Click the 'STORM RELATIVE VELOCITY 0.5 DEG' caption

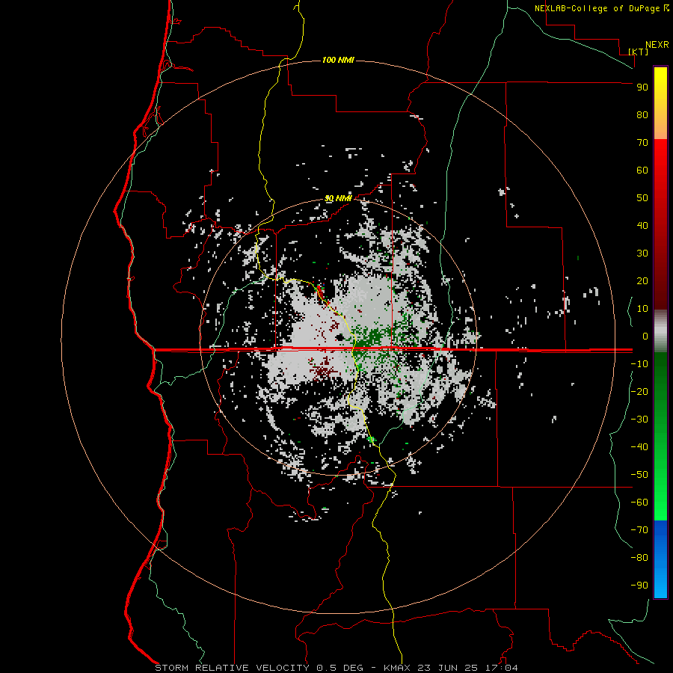[259, 668]
